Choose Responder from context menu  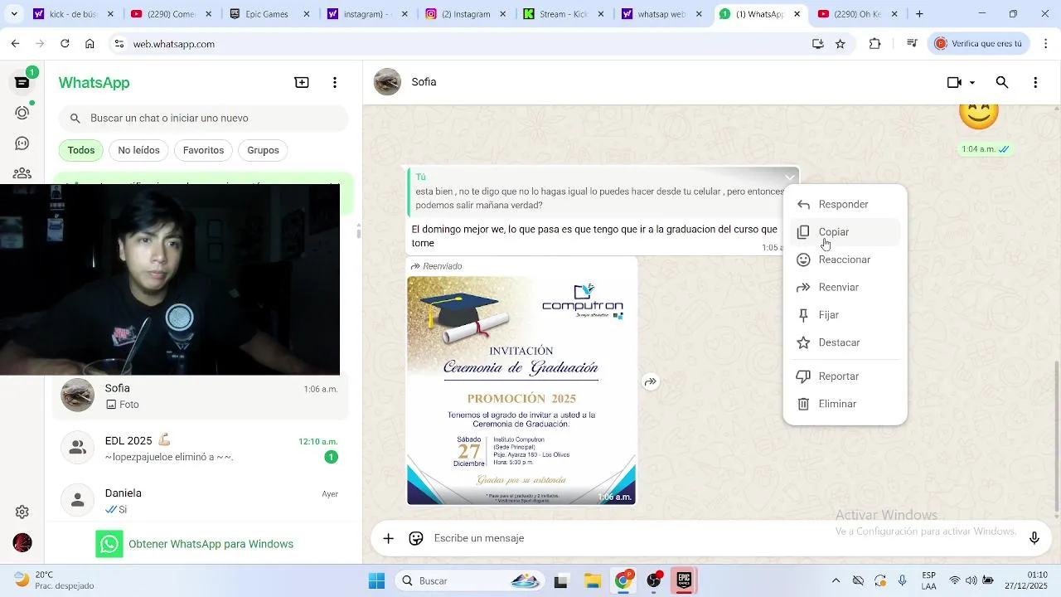(x=845, y=204)
